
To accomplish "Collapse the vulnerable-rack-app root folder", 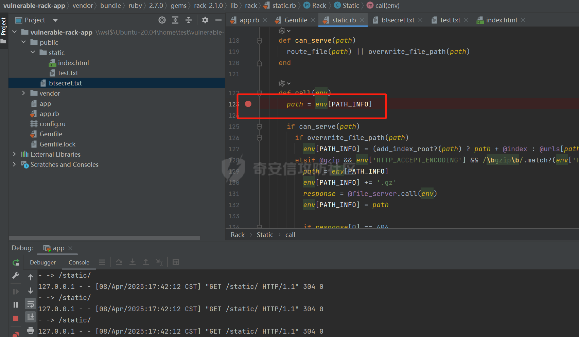I will (15, 32).
